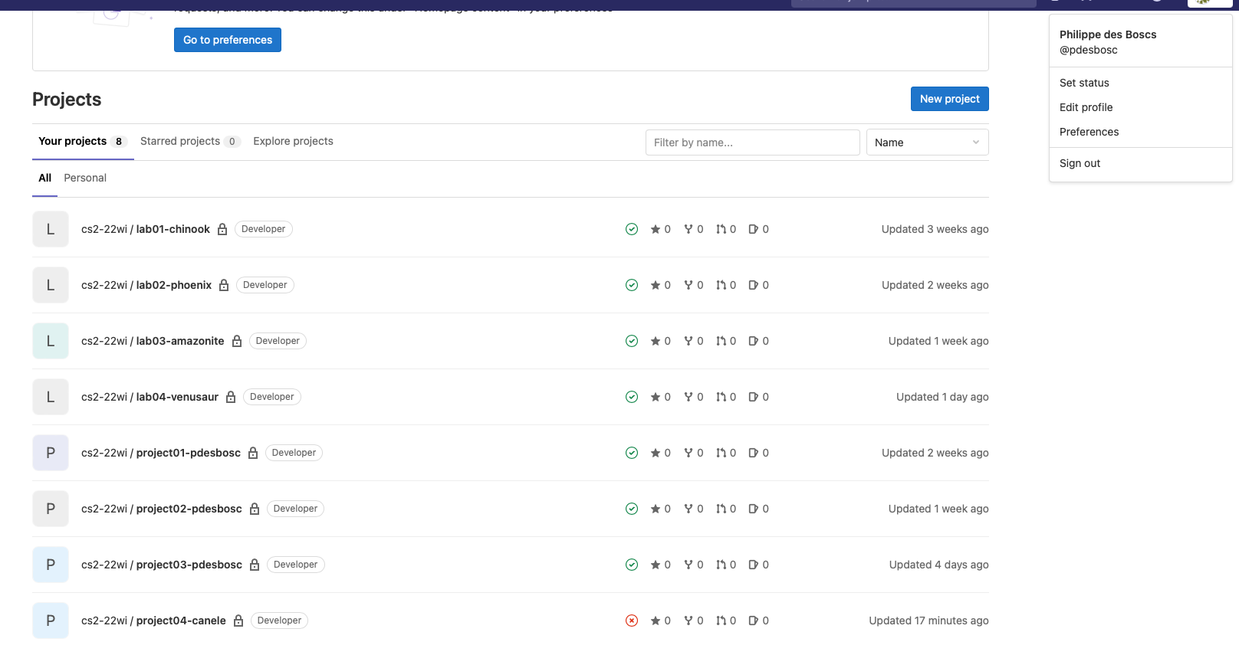Click the Go to preferences button

coord(228,40)
